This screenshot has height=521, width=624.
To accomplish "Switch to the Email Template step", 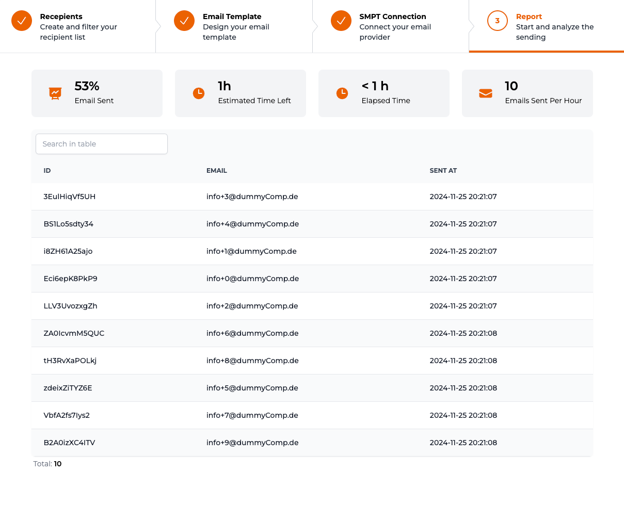I will (x=236, y=26).
